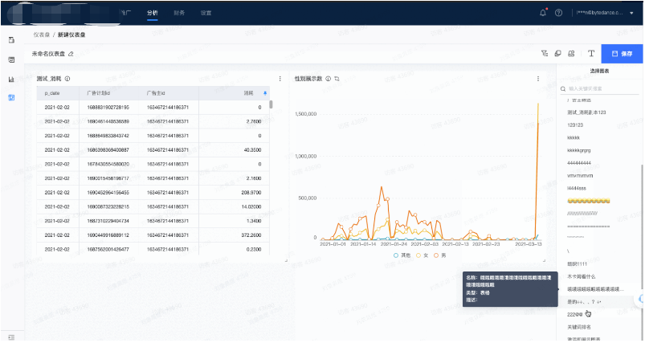Toggle the 女 legend series
Viewport: 645px width, 343px height.
coord(423,255)
